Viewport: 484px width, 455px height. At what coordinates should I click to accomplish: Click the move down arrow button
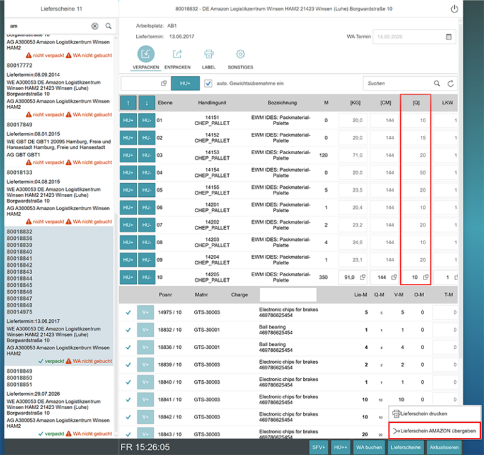pos(147,103)
